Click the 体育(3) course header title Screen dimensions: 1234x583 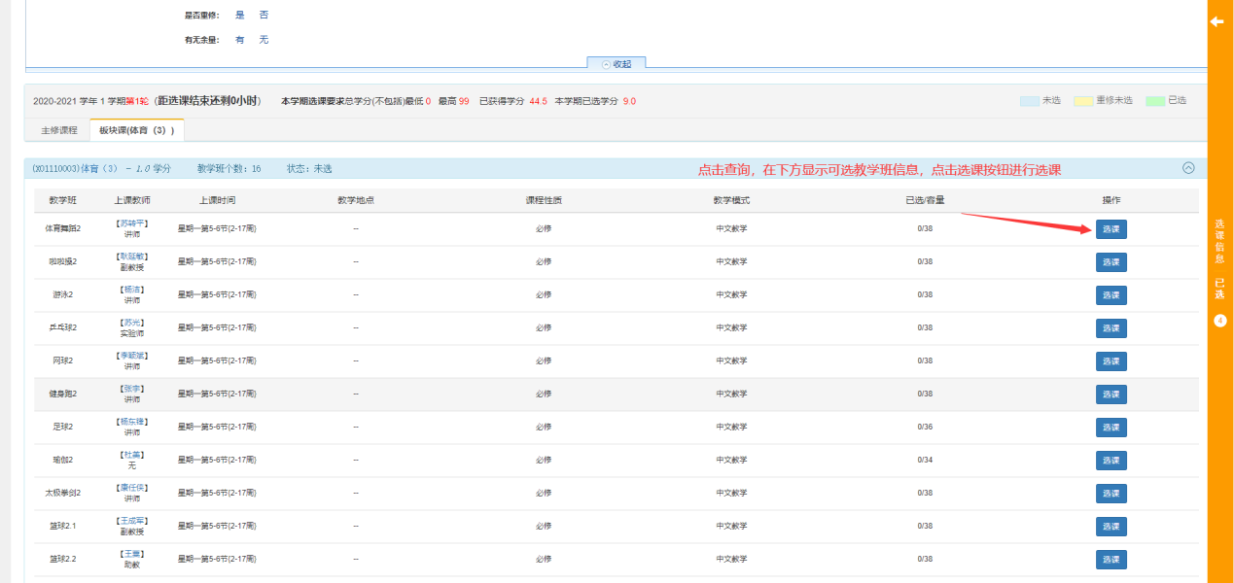102,169
